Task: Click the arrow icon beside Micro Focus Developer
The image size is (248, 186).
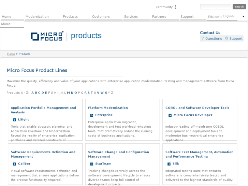Action: coord(170,115)
